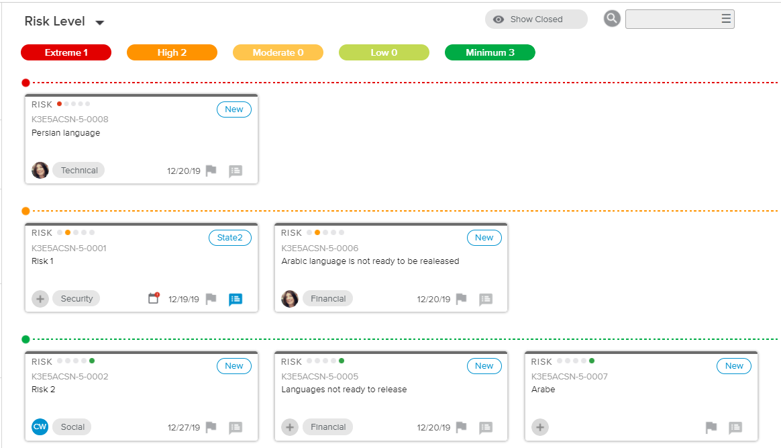Click the calendar alert icon on Risk 1
The width and height of the screenshot is (781, 448).
tap(154, 298)
